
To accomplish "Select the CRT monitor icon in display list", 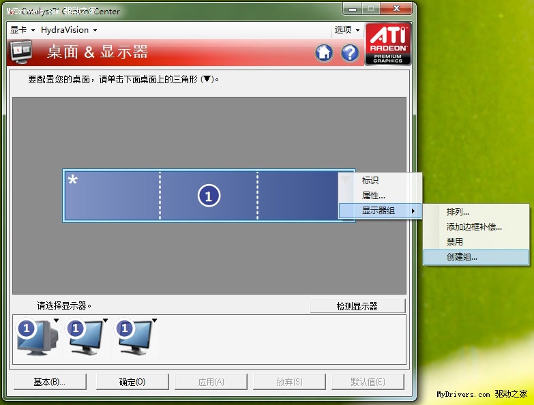I will coord(37,337).
